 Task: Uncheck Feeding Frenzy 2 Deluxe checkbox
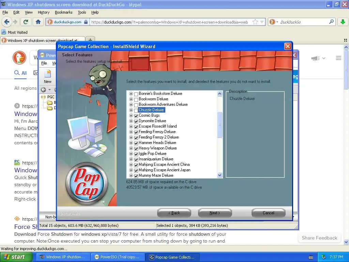click(136, 138)
